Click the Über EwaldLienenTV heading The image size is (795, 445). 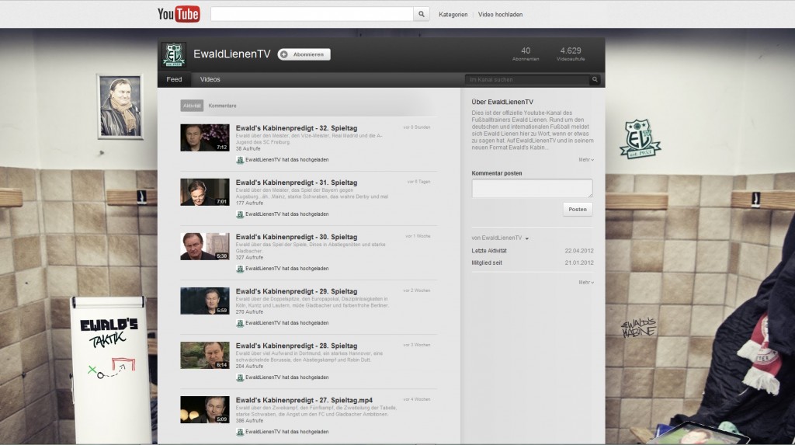[502, 102]
